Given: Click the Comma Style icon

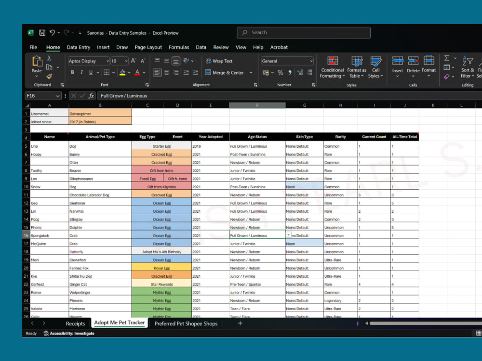Looking at the screenshot, I should [290, 73].
